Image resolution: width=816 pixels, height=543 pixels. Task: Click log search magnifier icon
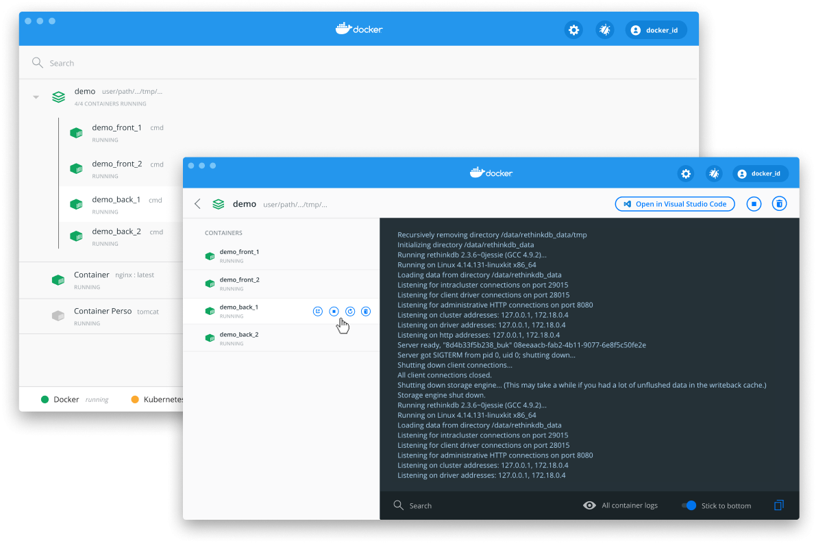398,505
